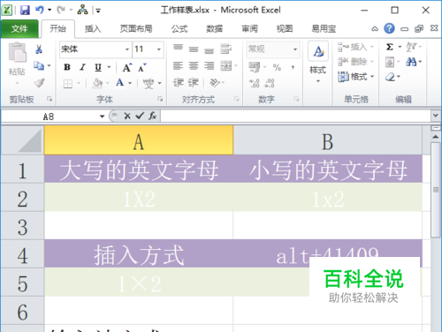The image size is (442, 332).
Task: Open the 文件 file tab
Action: tap(19, 29)
